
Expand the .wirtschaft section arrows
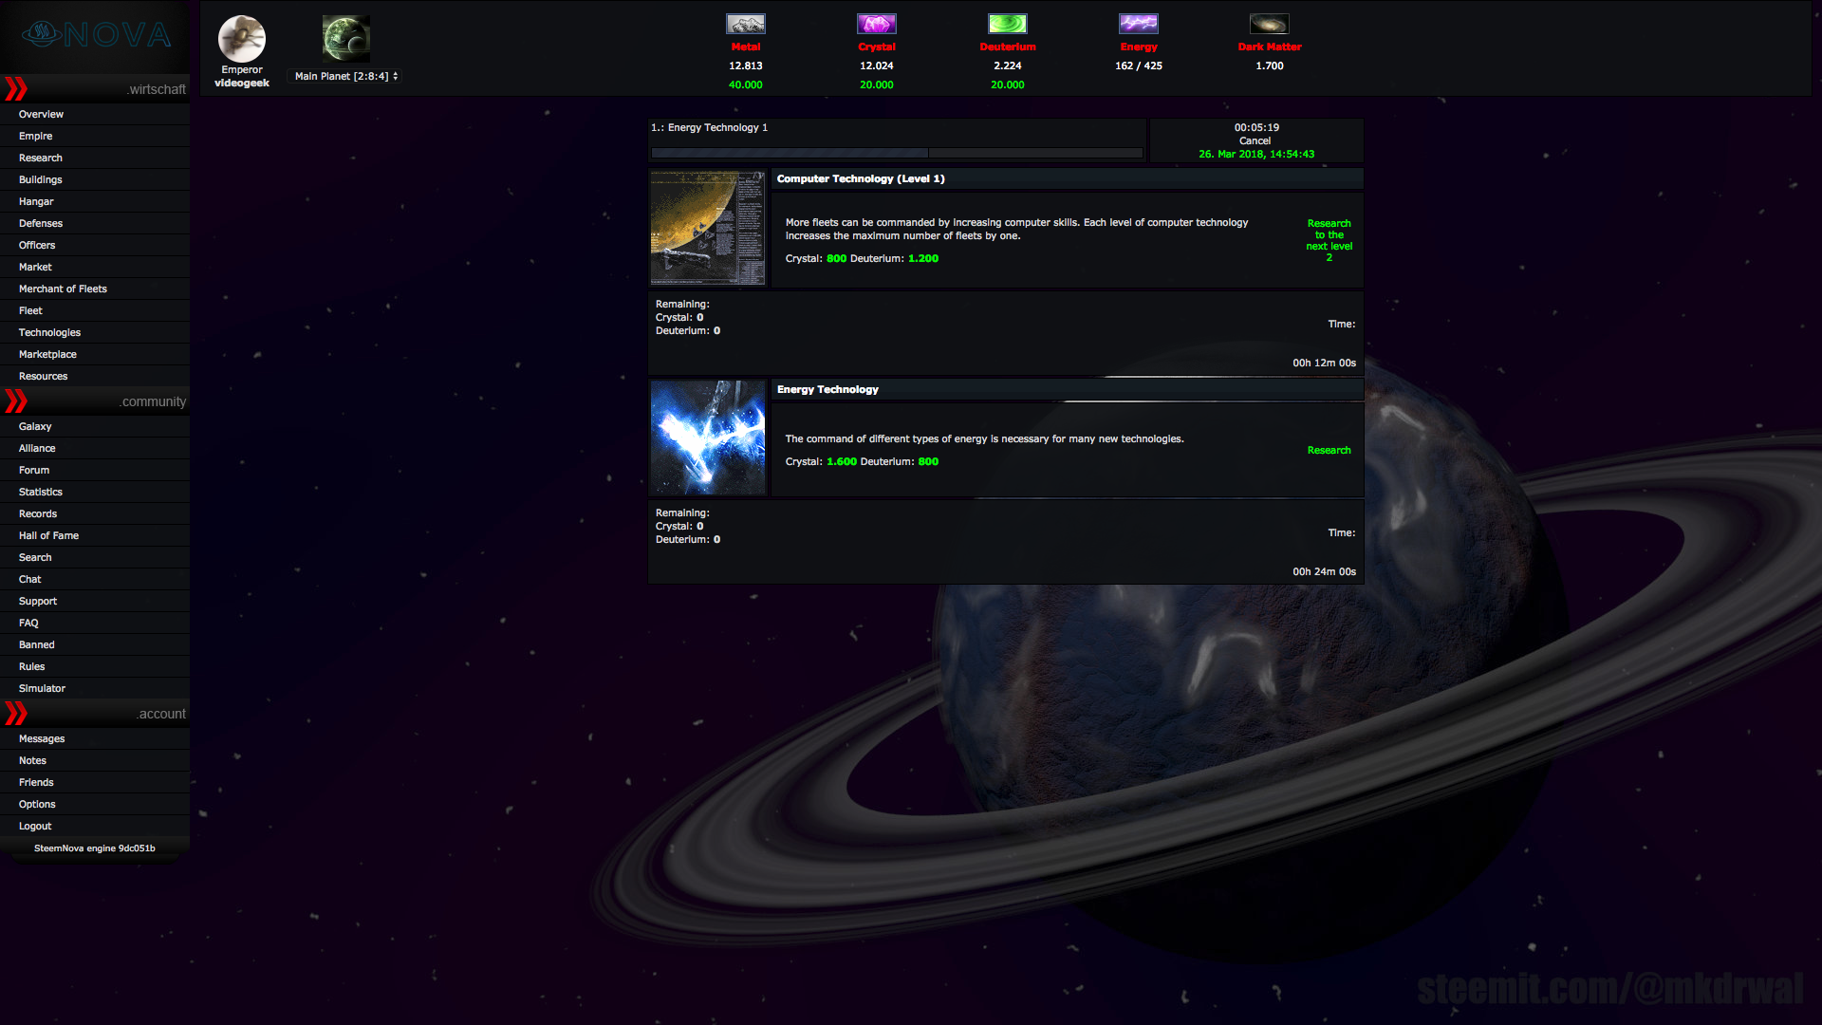tap(14, 88)
